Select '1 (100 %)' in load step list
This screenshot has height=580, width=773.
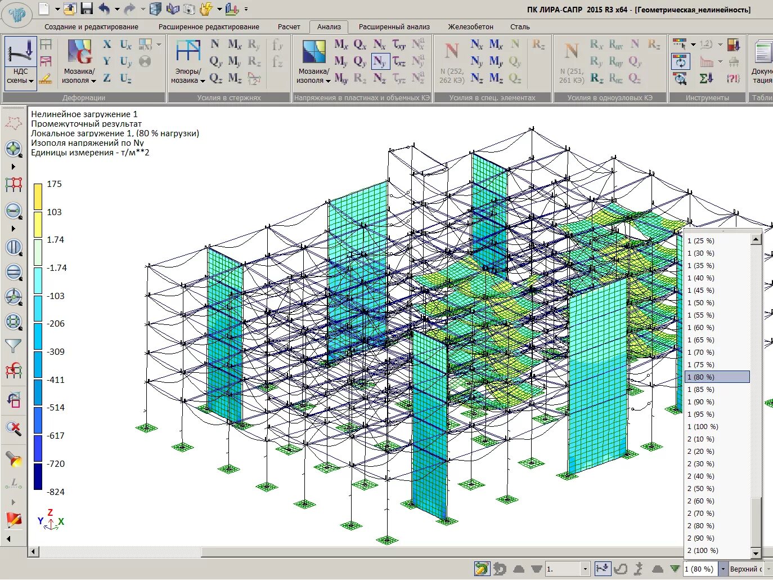point(718,426)
